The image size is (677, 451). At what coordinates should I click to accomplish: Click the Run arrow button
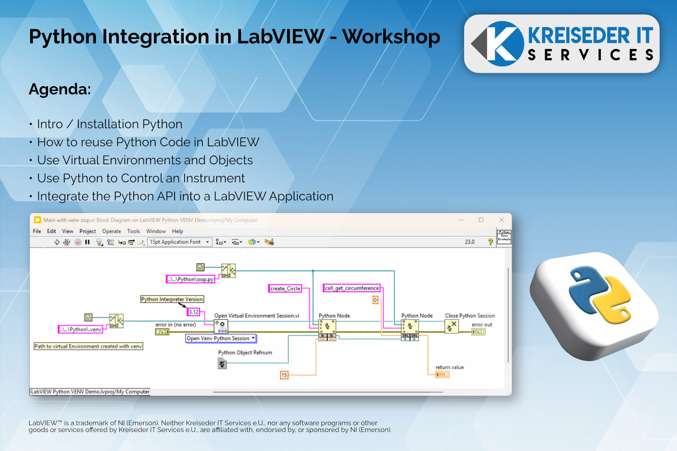point(57,242)
